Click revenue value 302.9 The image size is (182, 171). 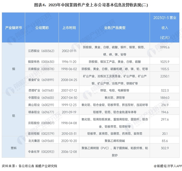pos(165,148)
